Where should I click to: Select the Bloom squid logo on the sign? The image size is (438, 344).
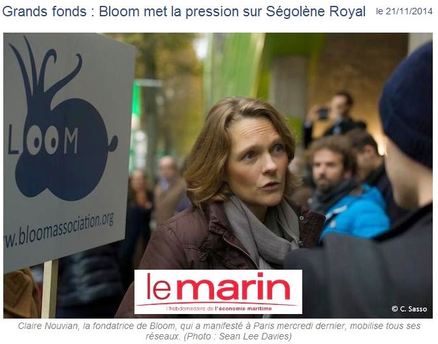click(60, 120)
